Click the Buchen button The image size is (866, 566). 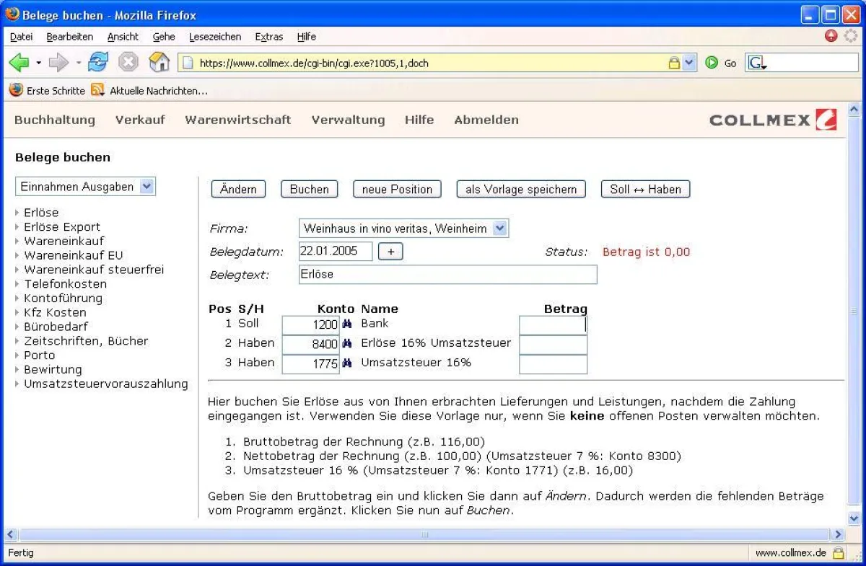click(309, 189)
